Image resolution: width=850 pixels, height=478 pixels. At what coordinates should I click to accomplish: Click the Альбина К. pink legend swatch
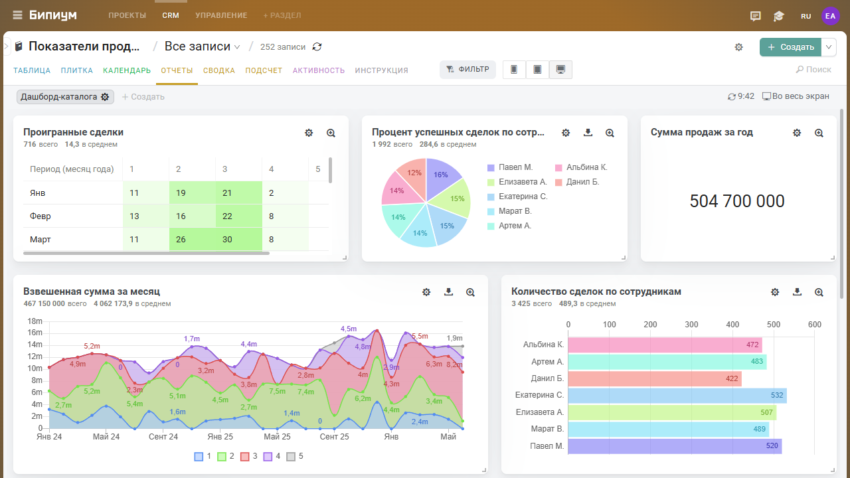click(x=559, y=168)
